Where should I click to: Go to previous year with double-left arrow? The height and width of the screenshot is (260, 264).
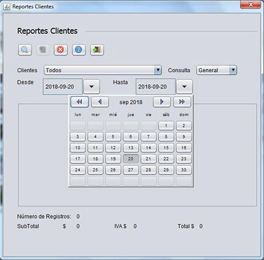click(x=79, y=102)
